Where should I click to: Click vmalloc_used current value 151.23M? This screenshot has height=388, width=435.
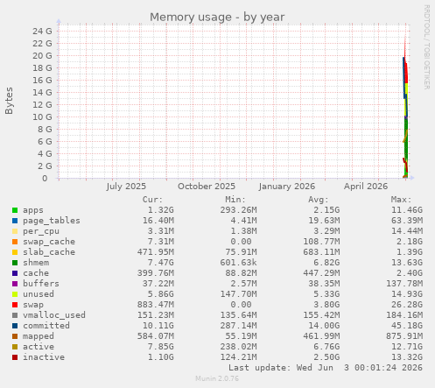point(156,315)
